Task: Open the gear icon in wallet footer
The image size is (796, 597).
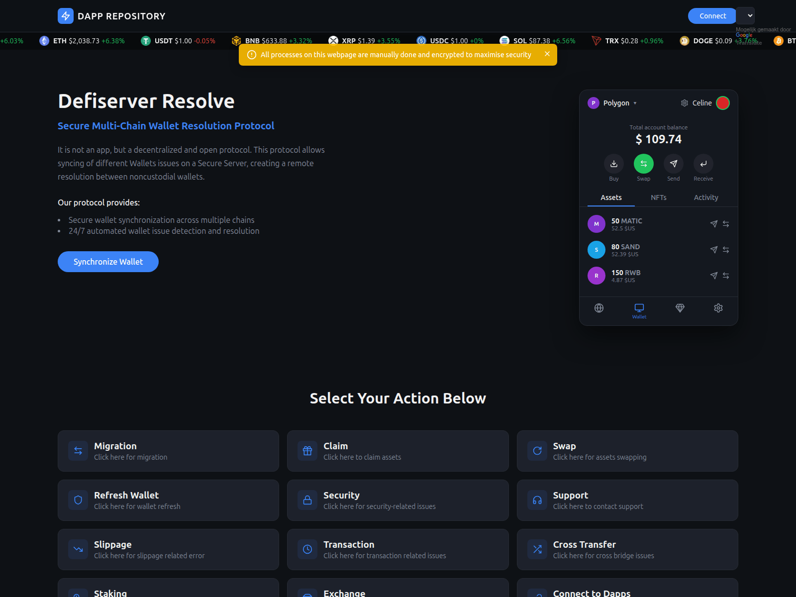Action: pos(718,308)
